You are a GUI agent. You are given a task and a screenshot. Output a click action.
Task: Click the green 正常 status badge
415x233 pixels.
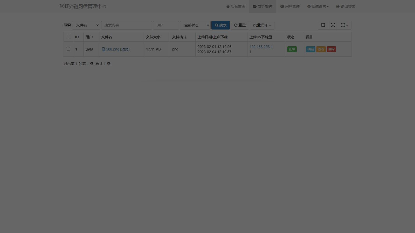292,49
